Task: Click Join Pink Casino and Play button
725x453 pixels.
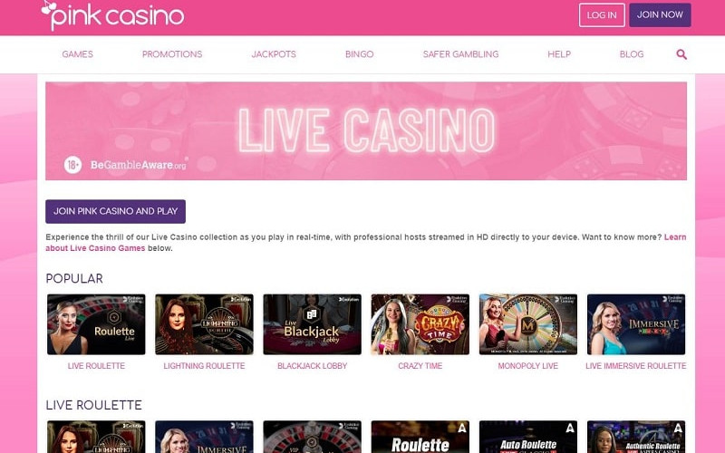Action: (116, 211)
